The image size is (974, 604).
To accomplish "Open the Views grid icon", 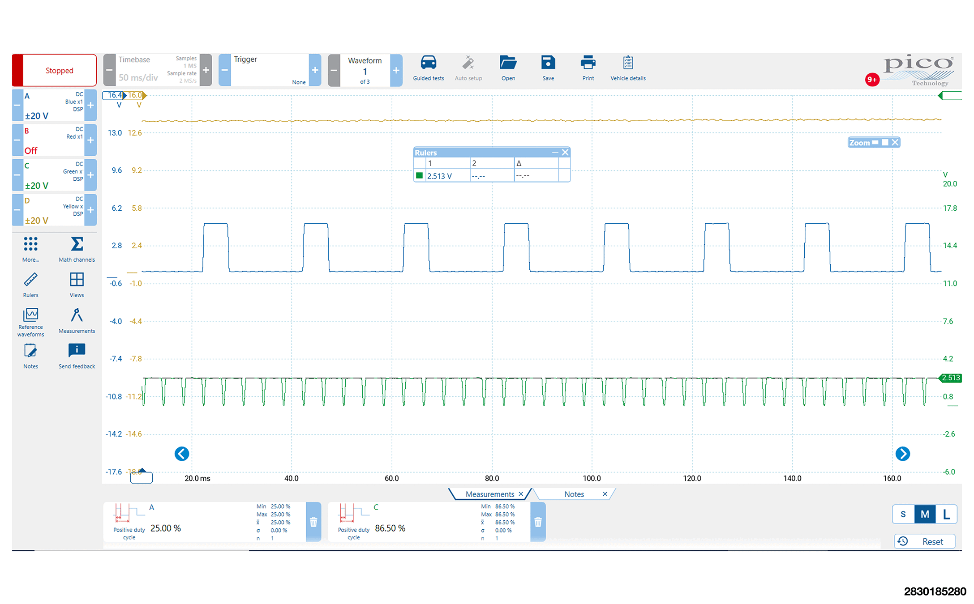I will pos(77,280).
